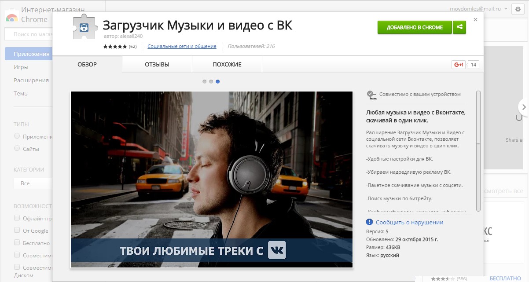Open account menu moydomles@mail.ru
The image size is (529, 282).
479,9
